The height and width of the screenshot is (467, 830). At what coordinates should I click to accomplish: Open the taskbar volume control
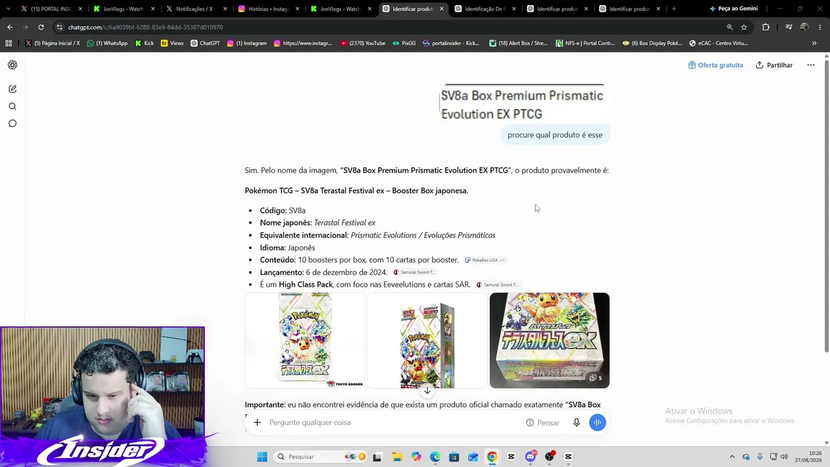(x=784, y=457)
